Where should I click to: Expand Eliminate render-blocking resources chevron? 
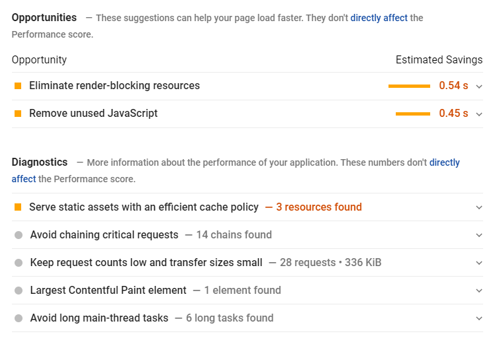tap(479, 86)
